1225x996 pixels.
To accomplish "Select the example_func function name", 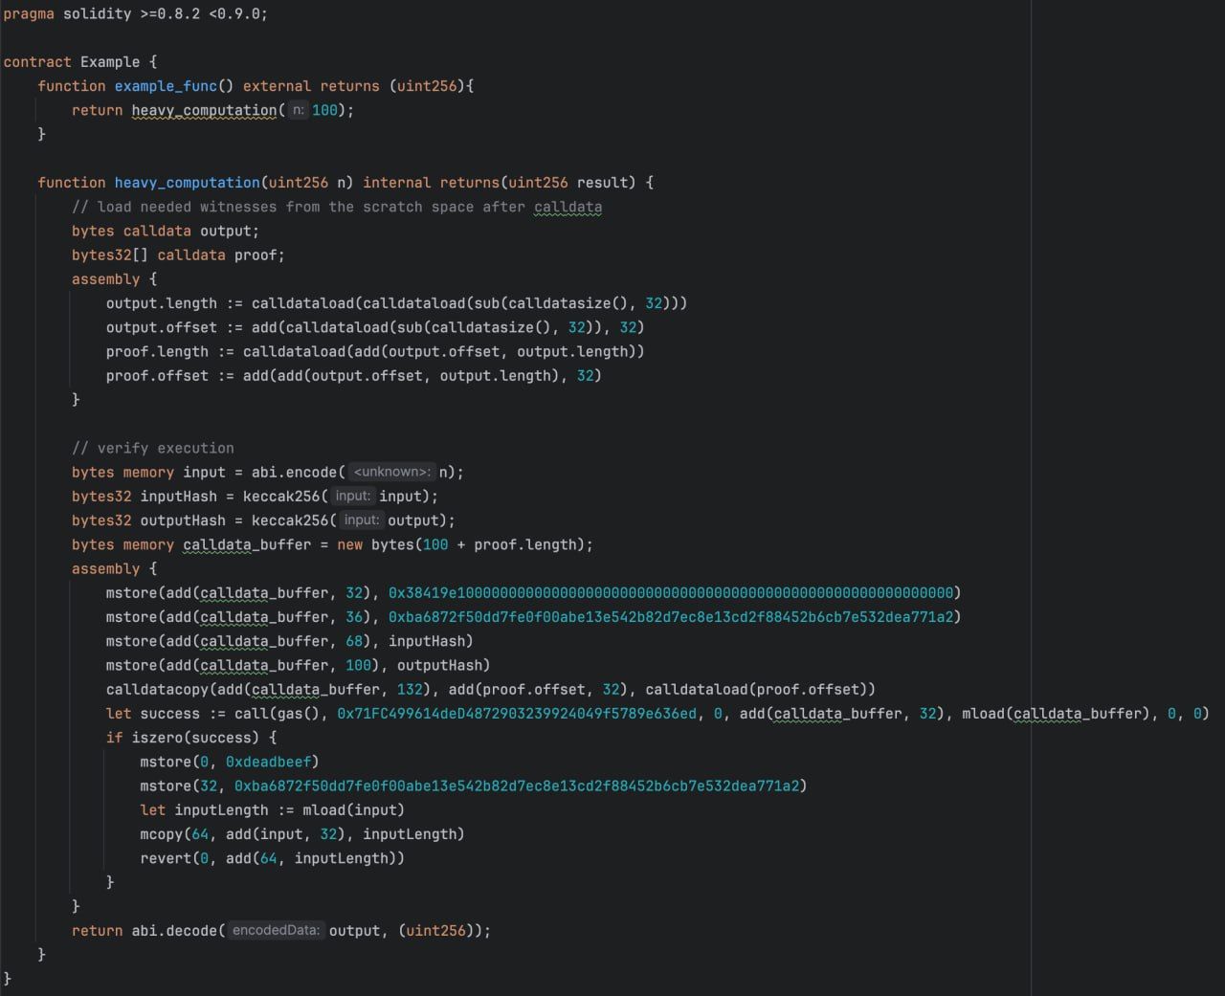I will (166, 86).
